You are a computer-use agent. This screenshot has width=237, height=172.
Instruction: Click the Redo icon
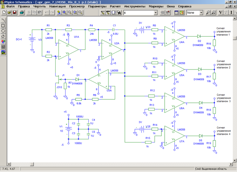(52, 12)
